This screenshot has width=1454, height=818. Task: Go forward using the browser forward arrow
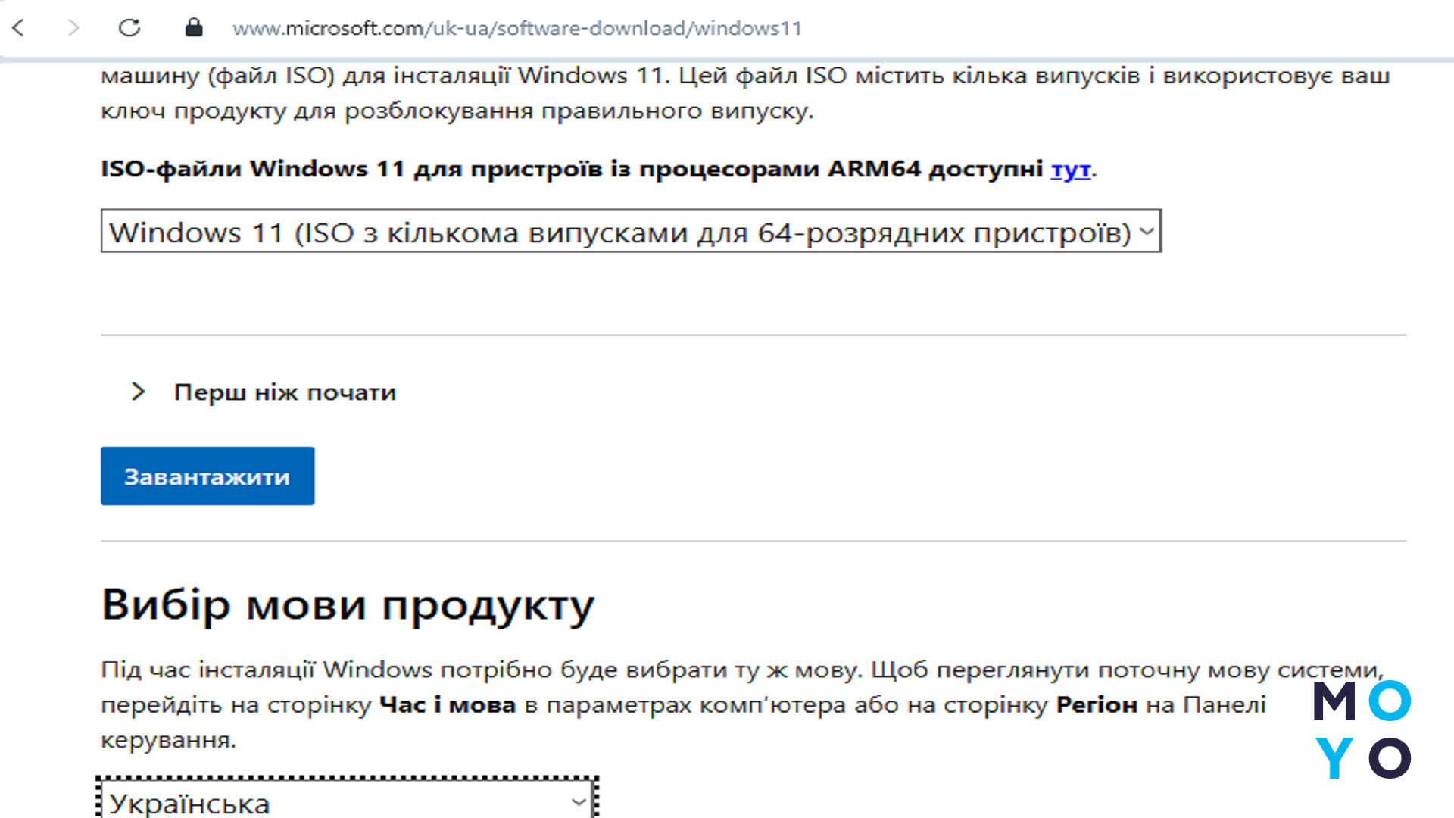click(72, 29)
